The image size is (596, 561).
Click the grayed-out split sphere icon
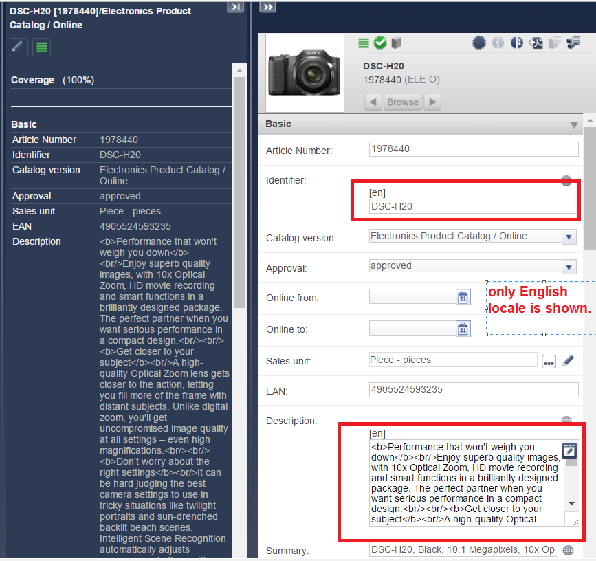[498, 43]
